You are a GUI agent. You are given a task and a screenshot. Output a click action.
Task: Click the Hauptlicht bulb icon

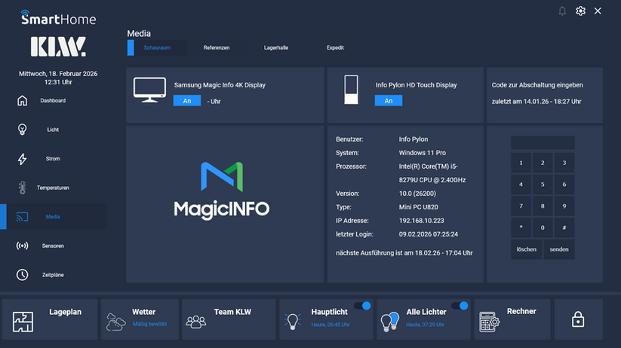[293, 321]
